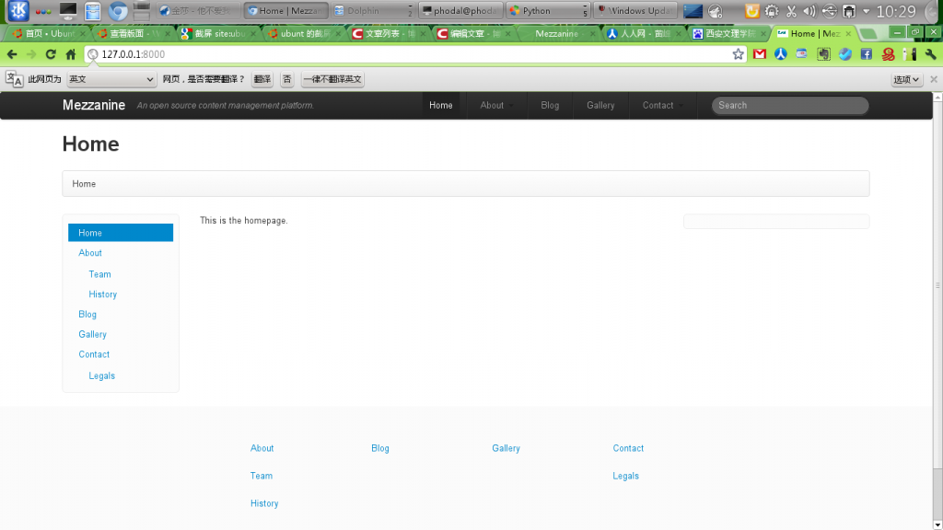Select Gallery in the Mezzanine navigation menu

pyautogui.click(x=600, y=105)
